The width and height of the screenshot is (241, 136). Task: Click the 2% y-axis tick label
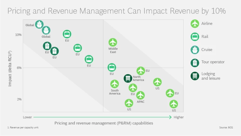(19, 99)
